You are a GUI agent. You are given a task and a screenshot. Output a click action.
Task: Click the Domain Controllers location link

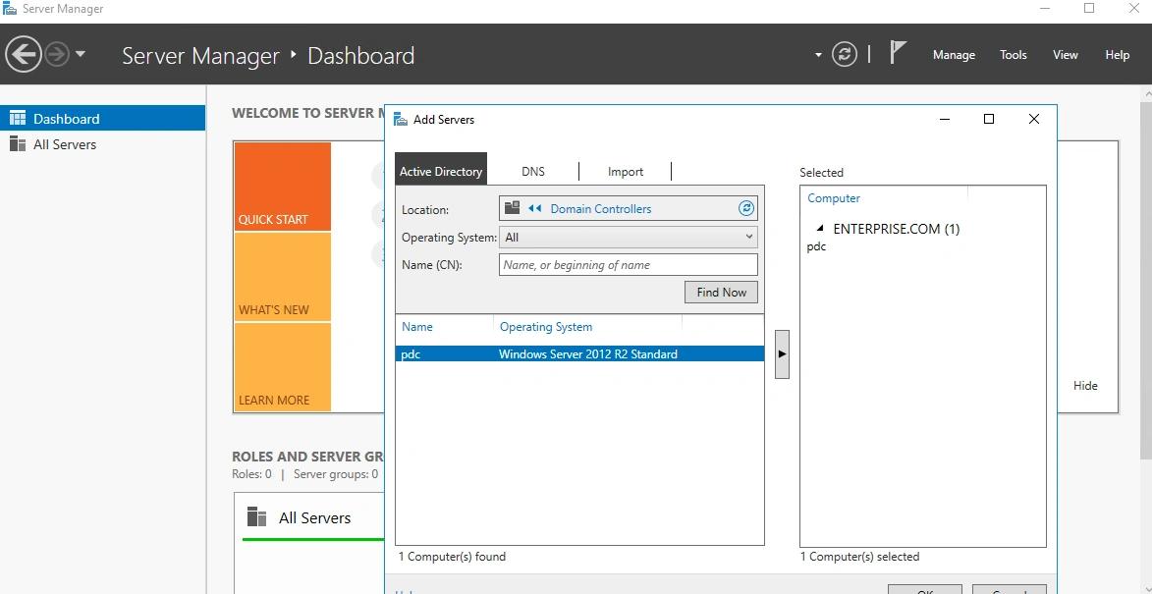click(x=601, y=208)
